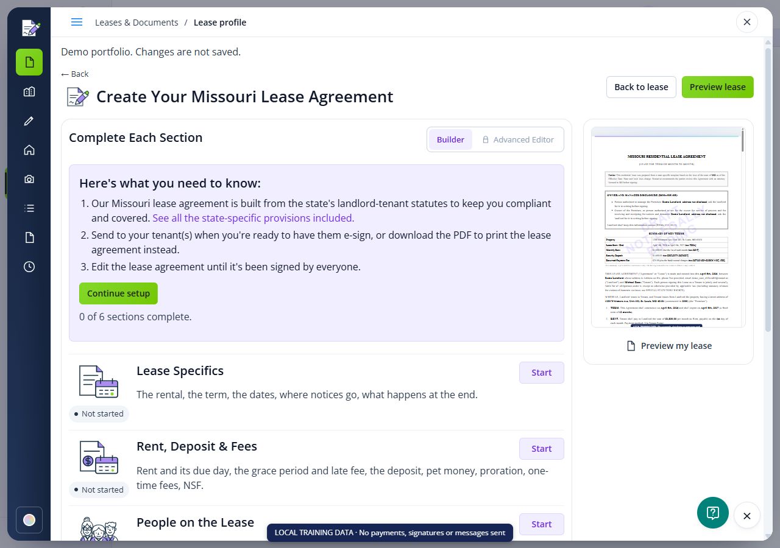Open the building listings sidebar icon

click(29, 91)
